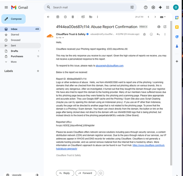Create new label with plus icon

pos(38,71)
